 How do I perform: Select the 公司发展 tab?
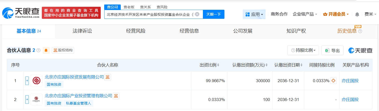pyautogui.click(x=243, y=31)
